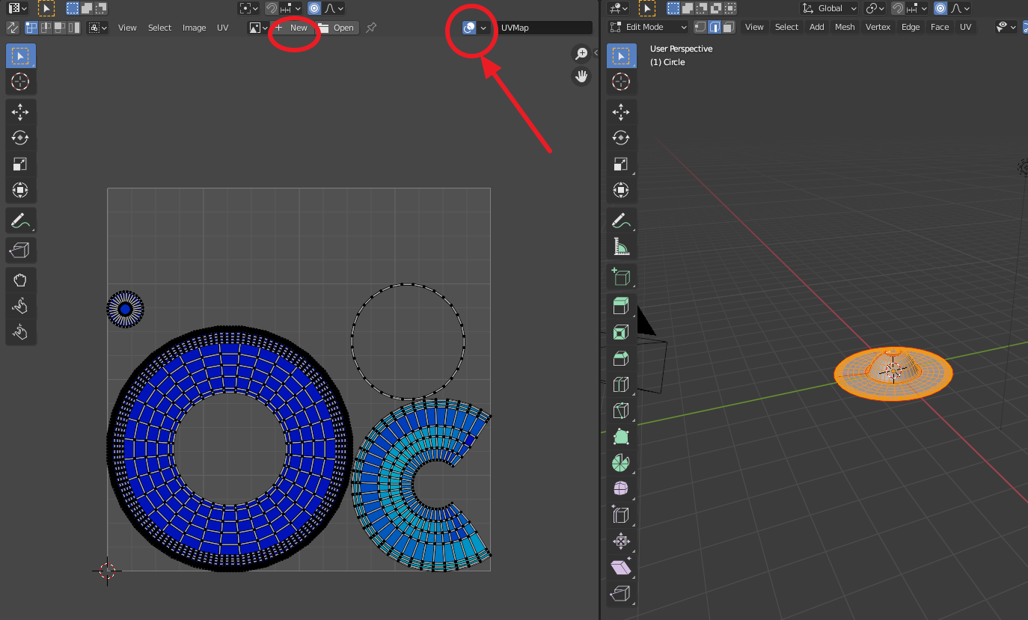Pin the image in UV editor header
1028x620 pixels.
tap(371, 28)
